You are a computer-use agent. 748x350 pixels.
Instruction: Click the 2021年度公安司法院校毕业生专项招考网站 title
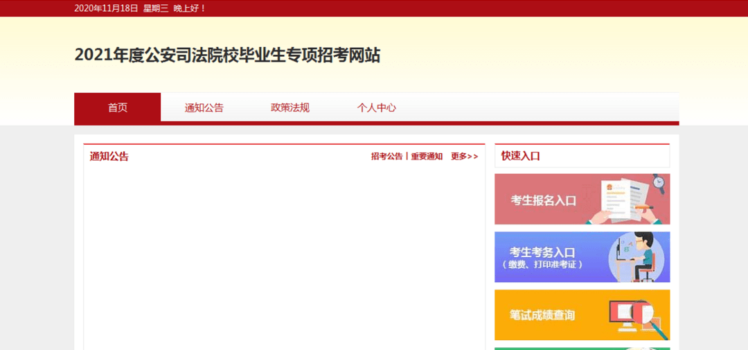[227, 55]
